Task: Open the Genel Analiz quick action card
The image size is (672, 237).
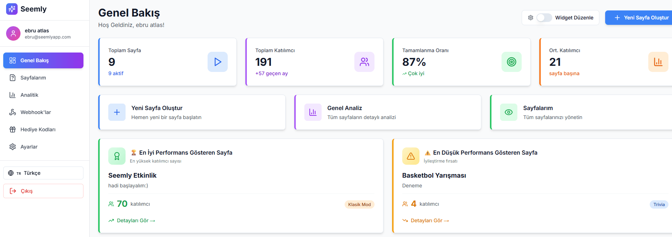Action: [387, 112]
